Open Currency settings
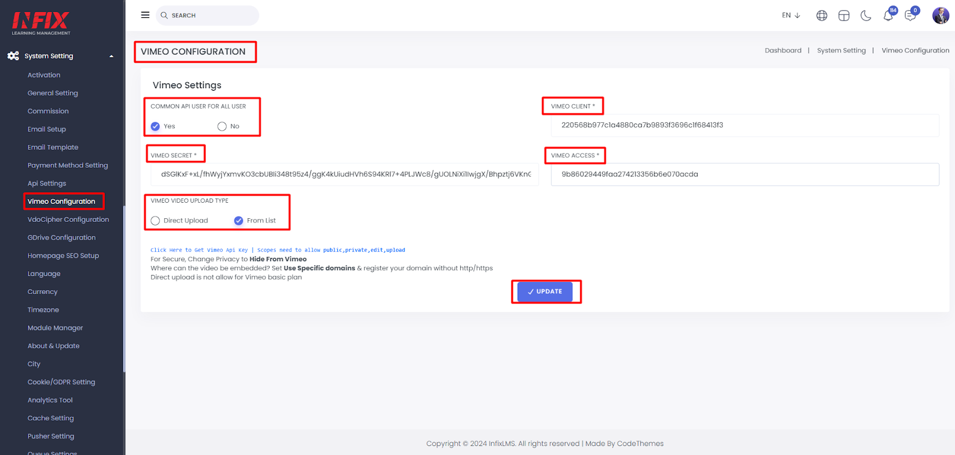 (42, 292)
